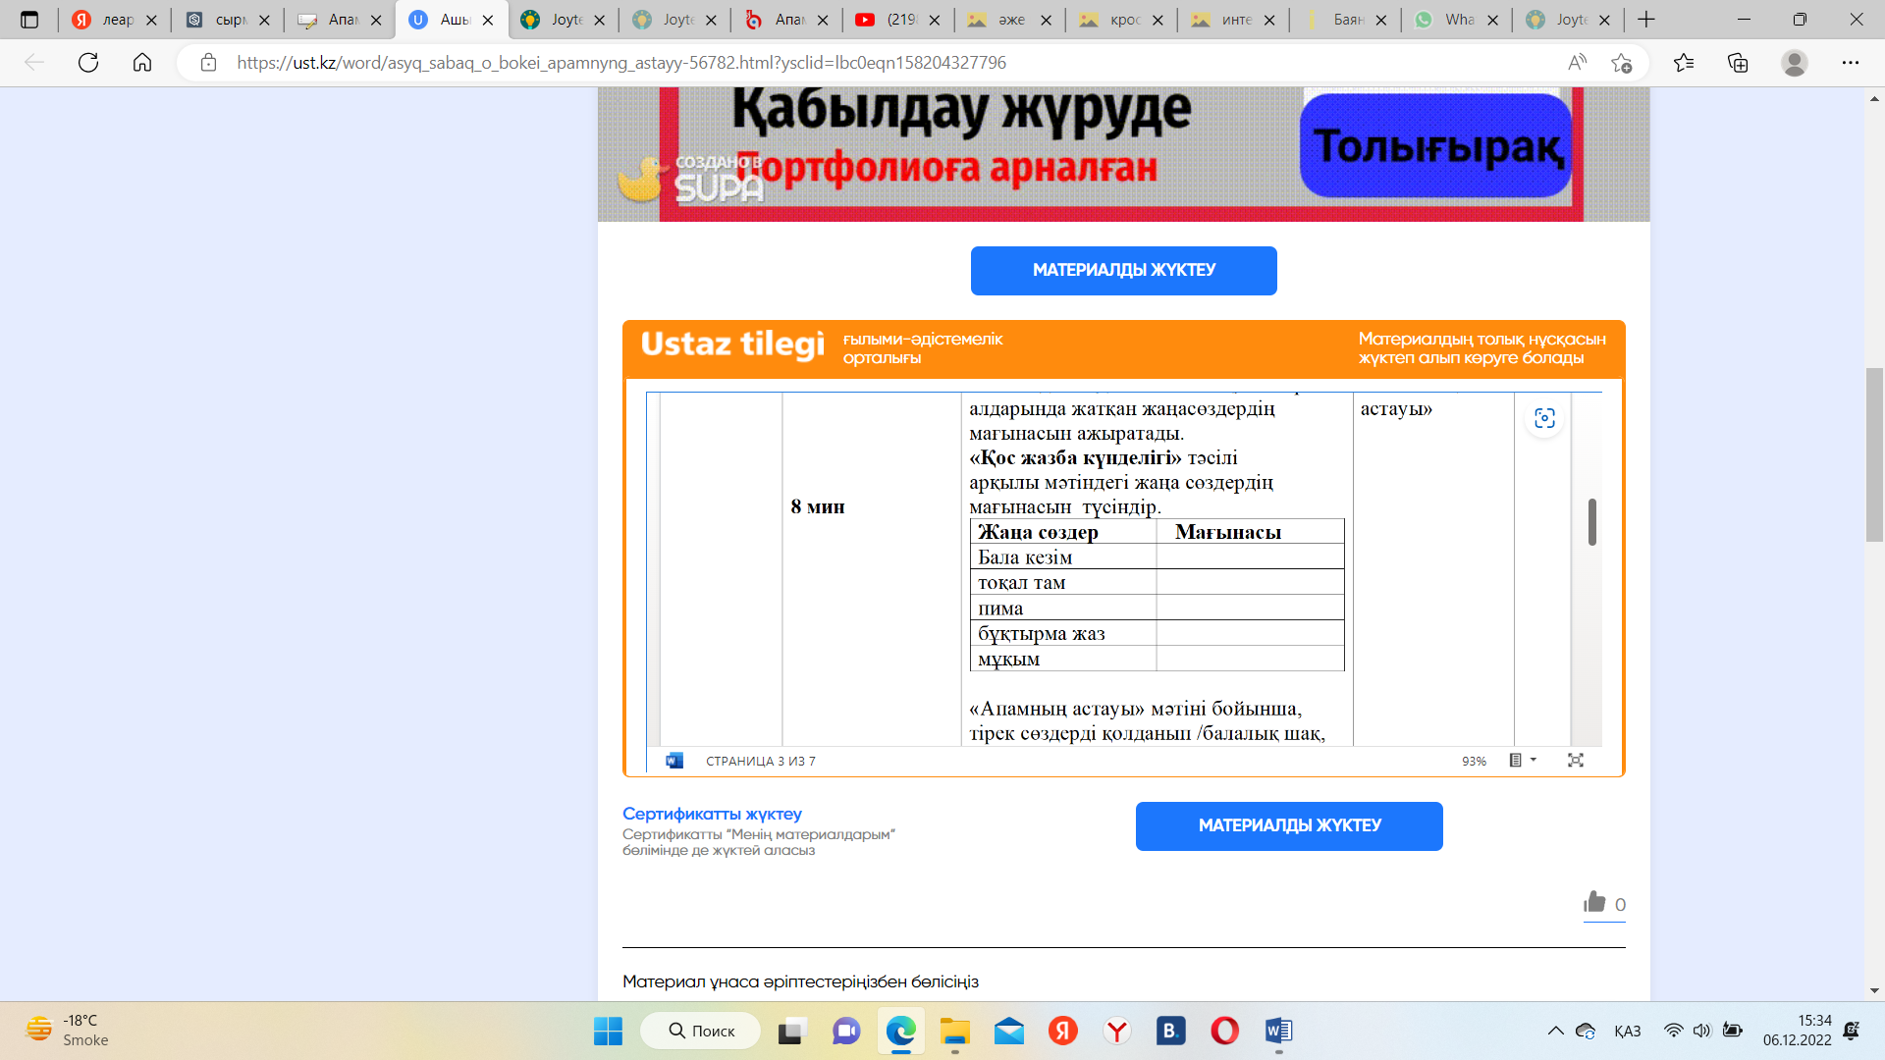
Task: Click the browser refresh icon
Action: (88, 63)
